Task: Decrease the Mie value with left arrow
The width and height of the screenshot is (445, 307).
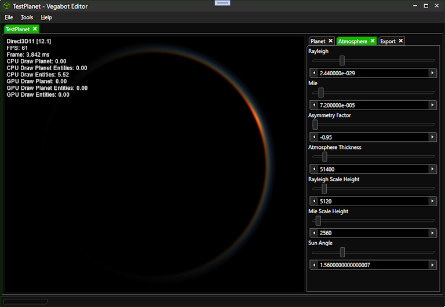Action: click(314, 105)
